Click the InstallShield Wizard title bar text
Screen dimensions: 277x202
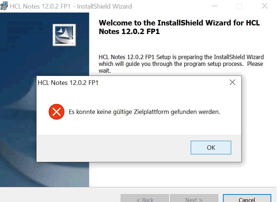point(71,6)
